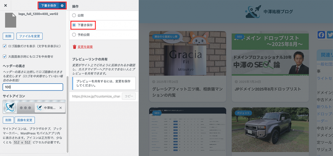
Task: Click the preview link URL field
Action: click(96, 96)
